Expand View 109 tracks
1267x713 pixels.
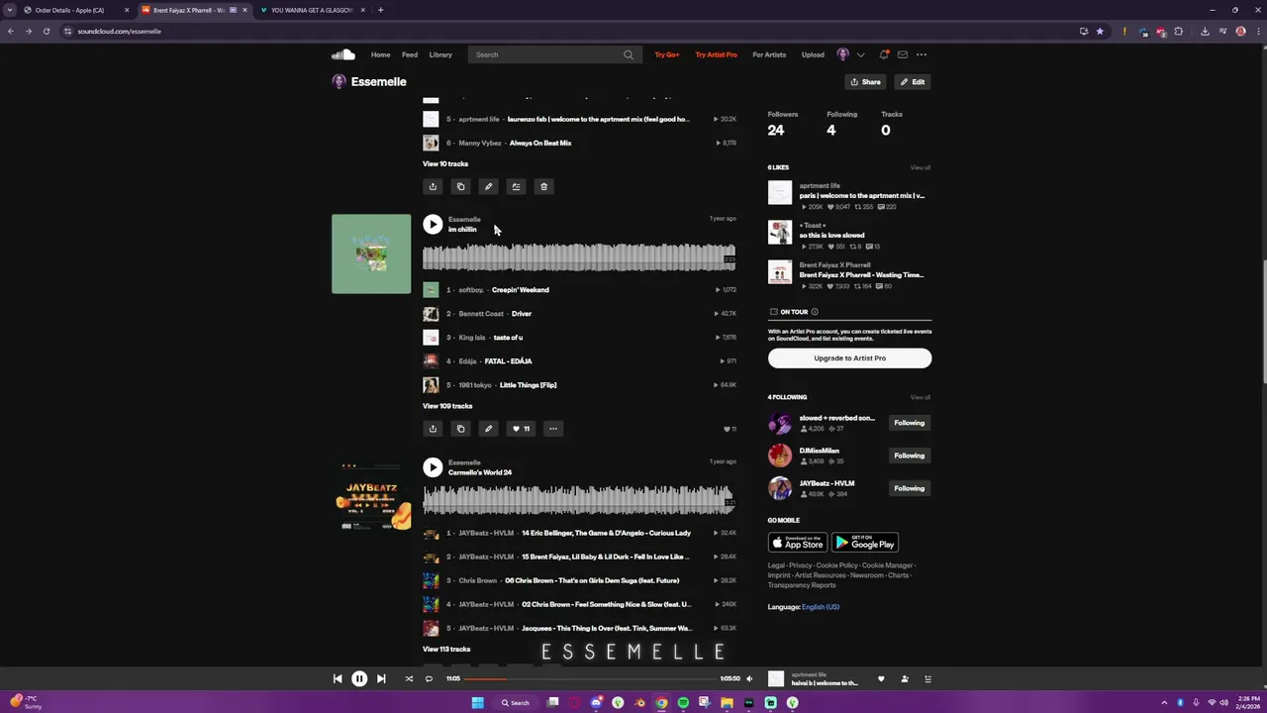tap(447, 406)
